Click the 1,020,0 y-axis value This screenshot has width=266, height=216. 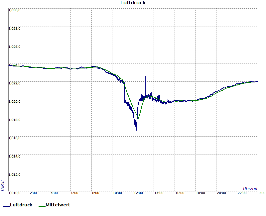click(14, 102)
